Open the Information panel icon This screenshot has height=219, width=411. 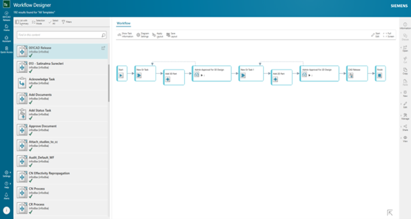(x=405, y=26)
